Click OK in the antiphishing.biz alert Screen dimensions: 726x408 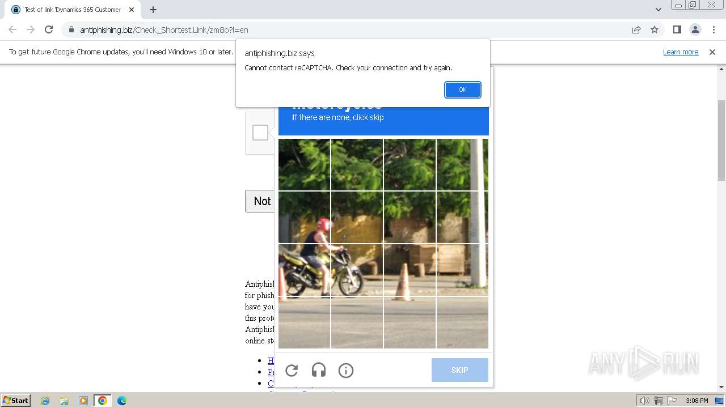(x=462, y=90)
